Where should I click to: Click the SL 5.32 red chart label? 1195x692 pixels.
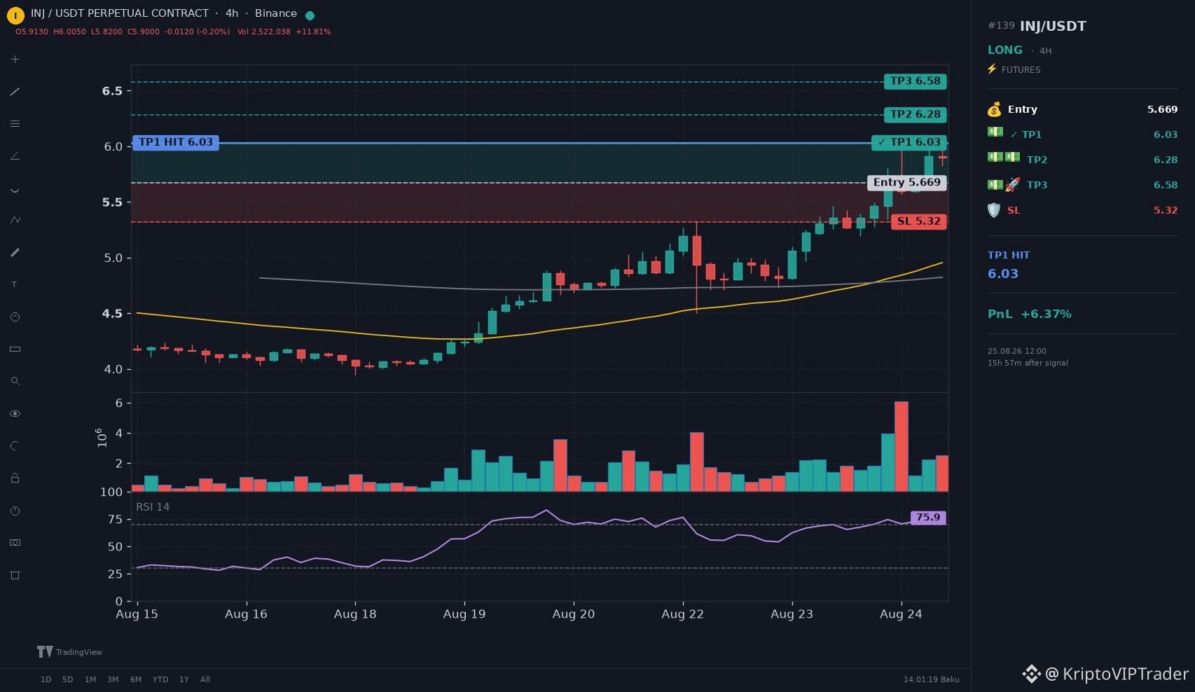coord(919,221)
